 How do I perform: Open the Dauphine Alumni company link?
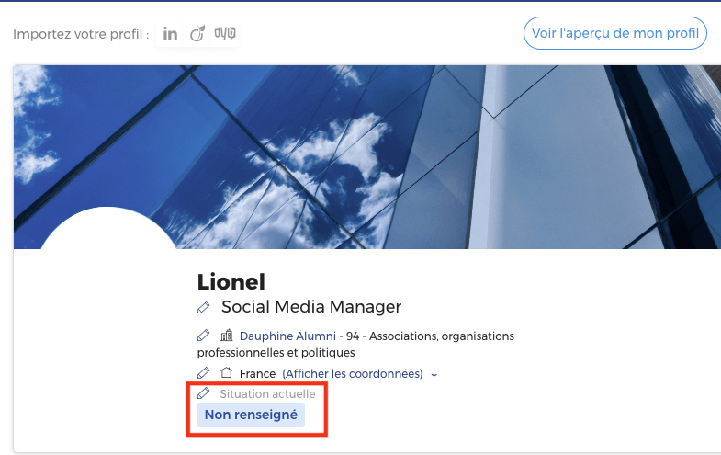[x=287, y=336]
